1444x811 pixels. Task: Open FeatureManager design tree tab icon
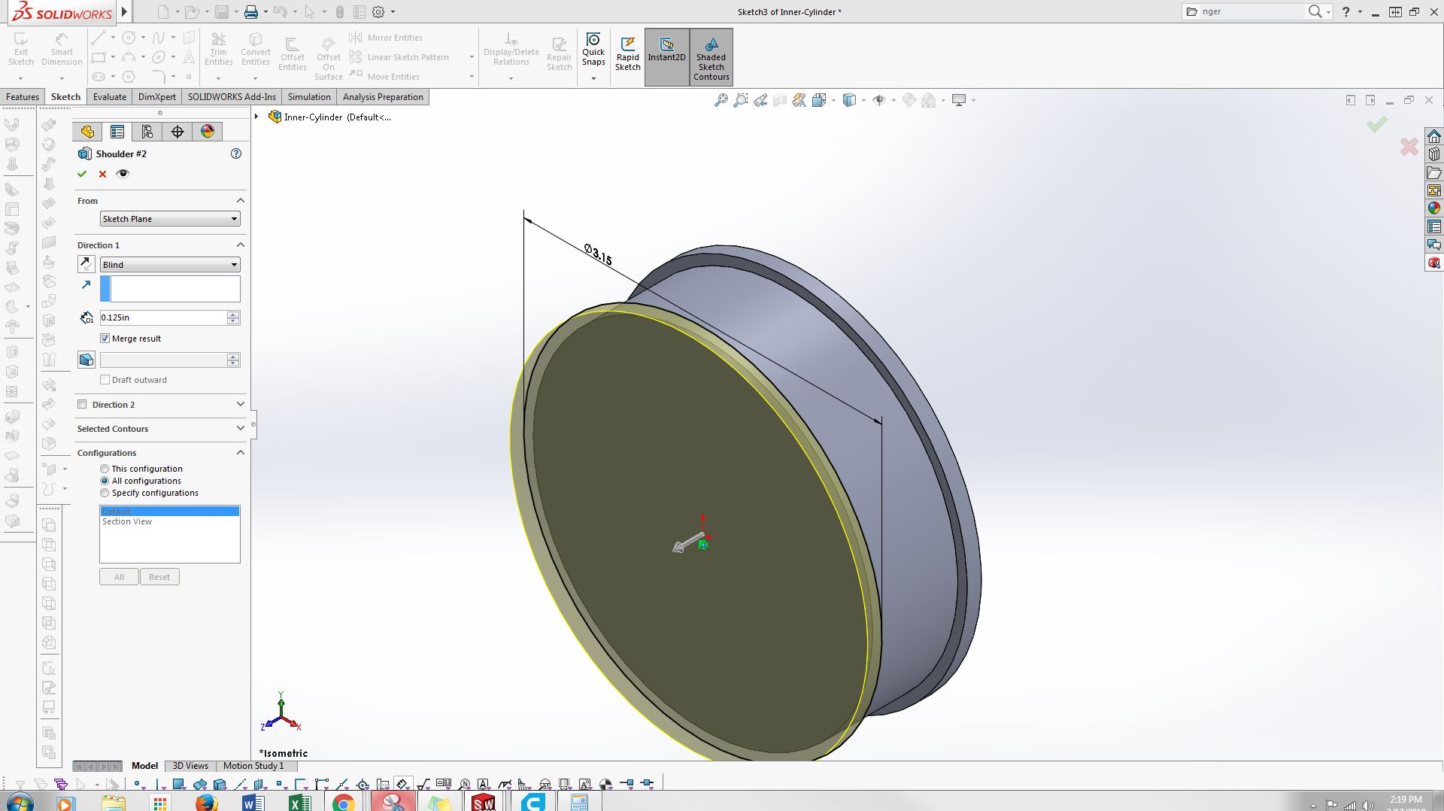tap(87, 132)
